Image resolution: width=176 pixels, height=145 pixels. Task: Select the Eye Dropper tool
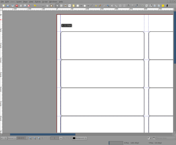pos(136,6)
